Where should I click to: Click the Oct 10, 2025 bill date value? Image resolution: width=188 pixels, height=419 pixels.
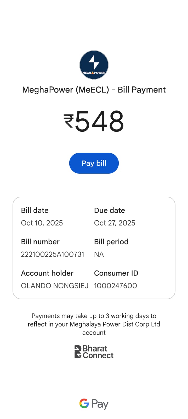pos(42,223)
